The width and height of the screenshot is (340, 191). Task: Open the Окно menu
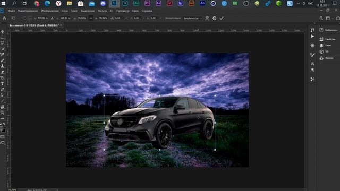[135, 11]
